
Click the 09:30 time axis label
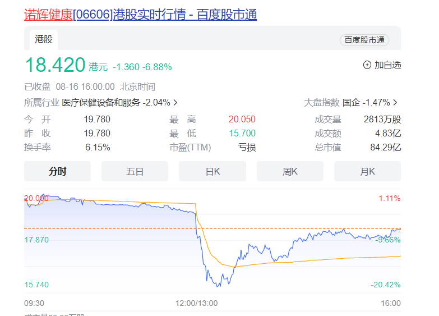click(34, 304)
